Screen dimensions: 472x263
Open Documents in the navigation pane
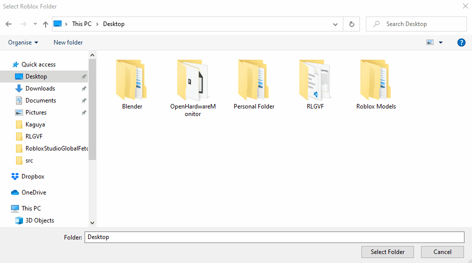[x=41, y=100]
